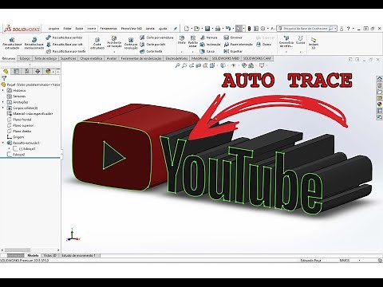
Task: Collapse the Ressalto-extrusão1 feature node
Action: click(x=3, y=143)
